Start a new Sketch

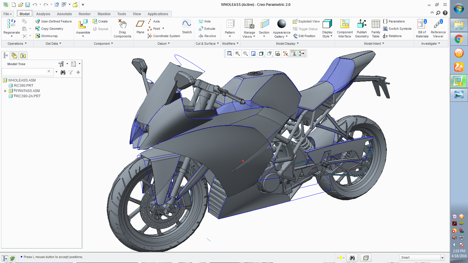pos(187,24)
